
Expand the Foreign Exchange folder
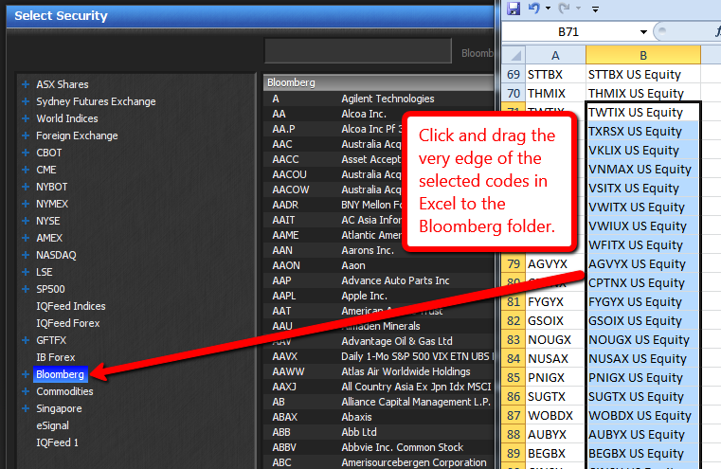coord(26,135)
